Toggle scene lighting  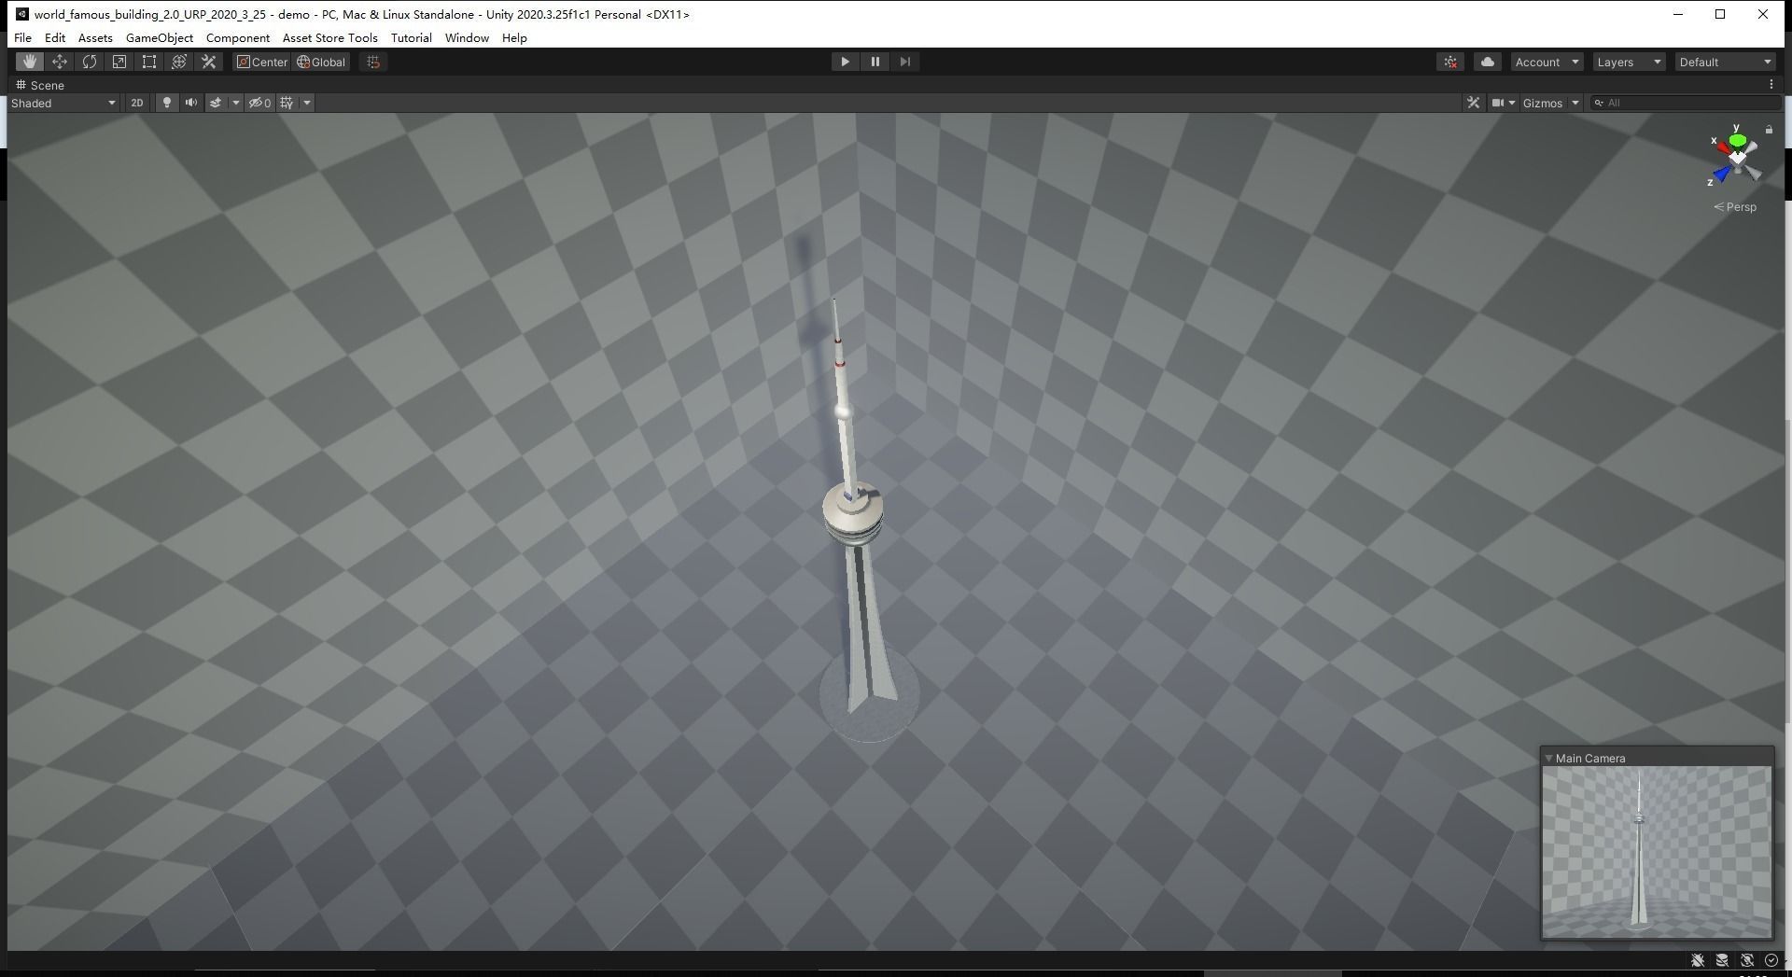click(167, 103)
